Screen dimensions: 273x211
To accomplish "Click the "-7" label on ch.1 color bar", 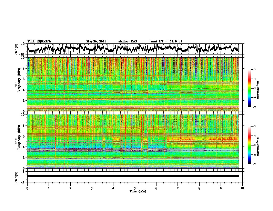I will tap(254, 107).
